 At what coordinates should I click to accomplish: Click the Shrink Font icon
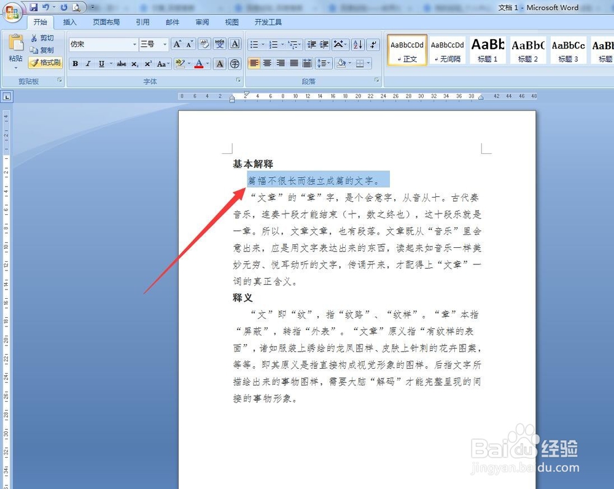tap(189, 44)
